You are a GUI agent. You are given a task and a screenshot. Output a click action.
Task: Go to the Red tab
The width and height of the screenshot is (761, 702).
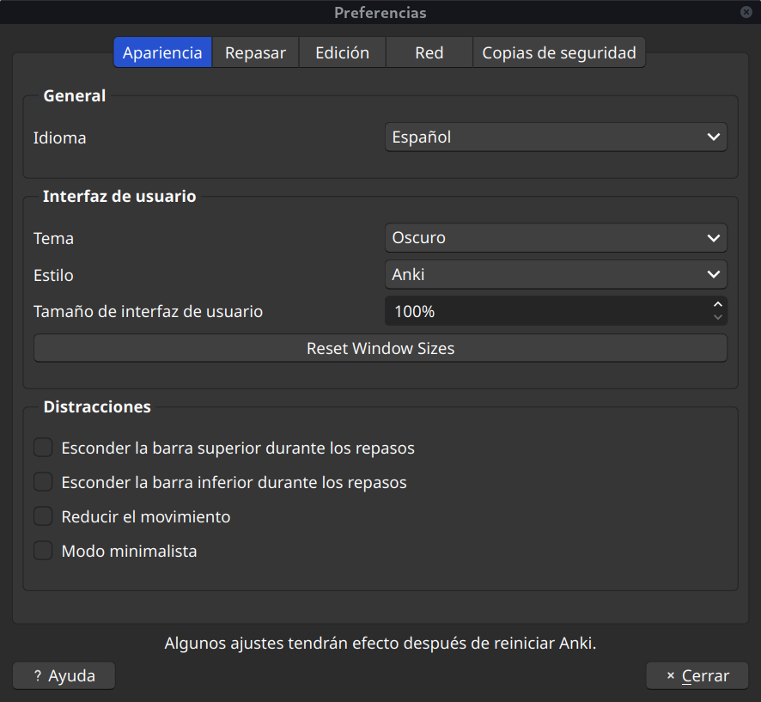pos(429,52)
